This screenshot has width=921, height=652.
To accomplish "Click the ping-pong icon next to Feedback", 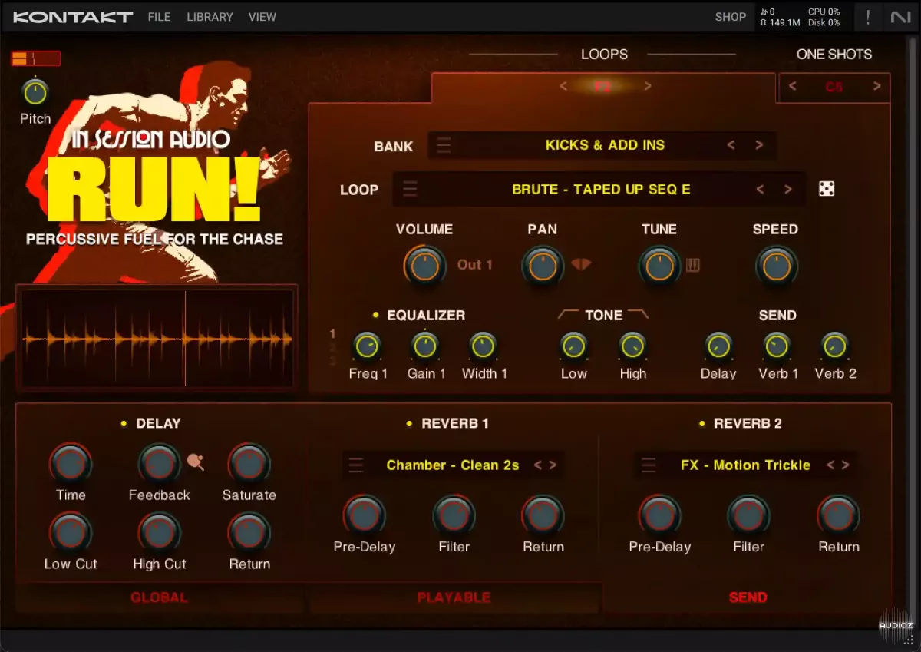I will pos(196,462).
